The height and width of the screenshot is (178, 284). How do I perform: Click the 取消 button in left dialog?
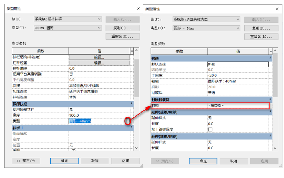tap(95, 161)
